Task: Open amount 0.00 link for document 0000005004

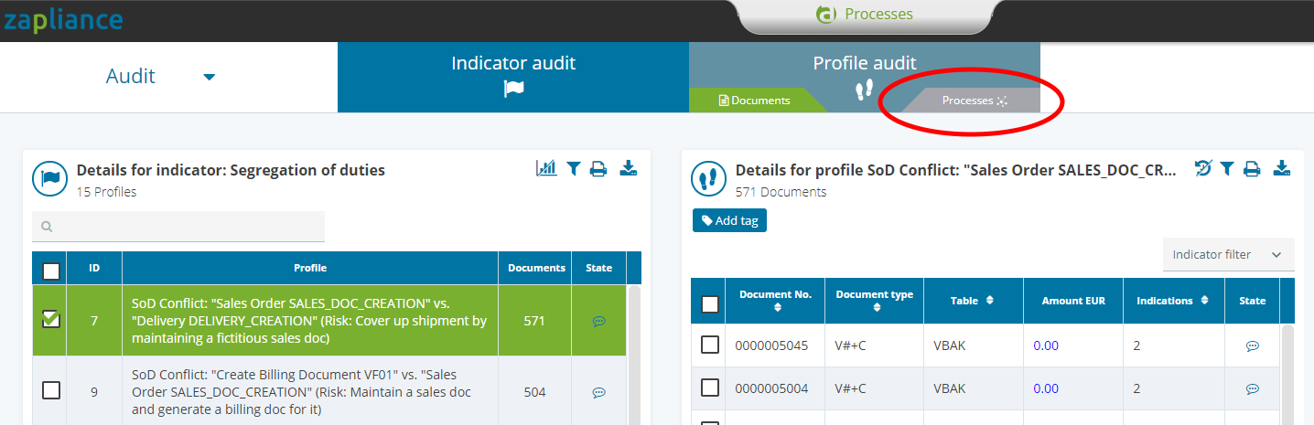Action: point(1046,388)
